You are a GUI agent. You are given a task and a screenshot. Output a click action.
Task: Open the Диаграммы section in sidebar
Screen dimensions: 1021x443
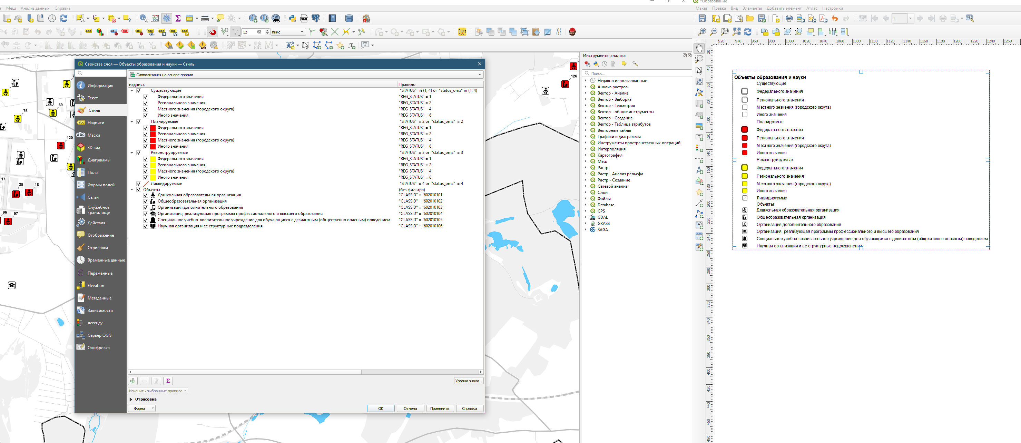click(99, 160)
